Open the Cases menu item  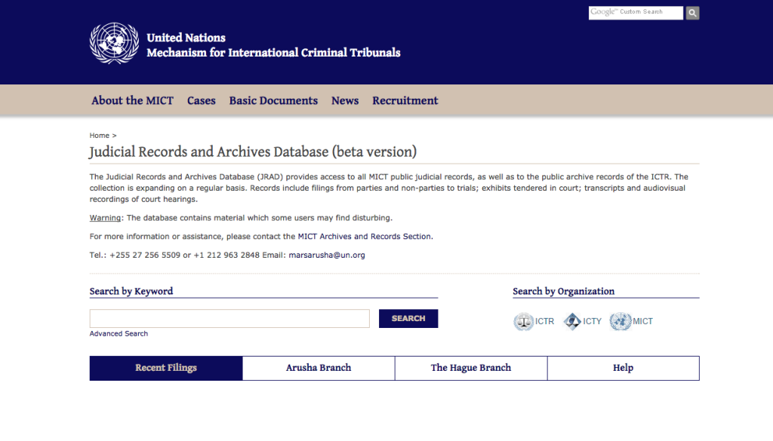[201, 100]
